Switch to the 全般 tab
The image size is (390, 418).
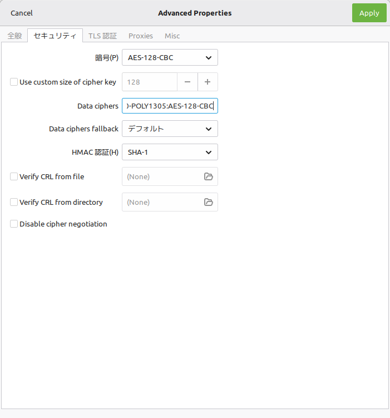click(14, 36)
